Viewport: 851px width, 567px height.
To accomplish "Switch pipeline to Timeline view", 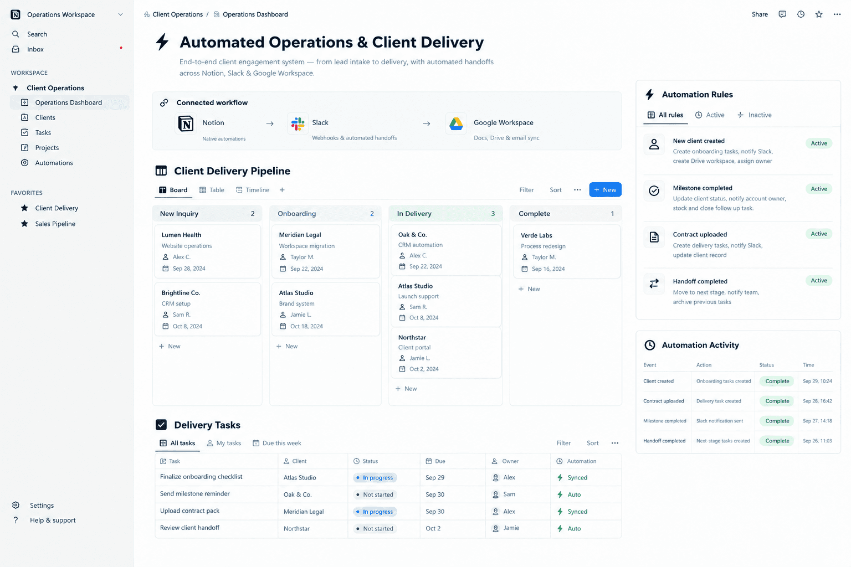I will [x=253, y=190].
